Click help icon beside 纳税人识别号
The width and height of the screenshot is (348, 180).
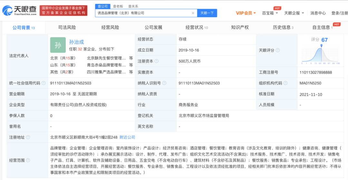pos(164,83)
